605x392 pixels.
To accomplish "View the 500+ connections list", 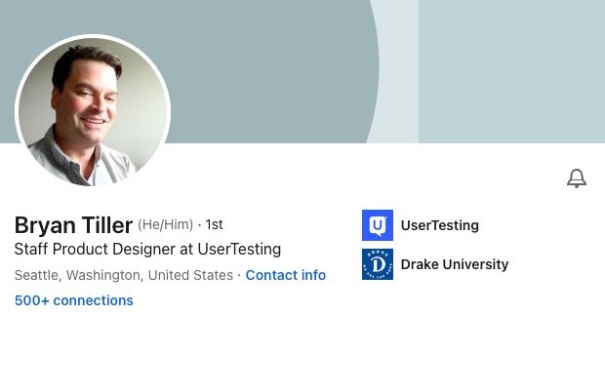I will [x=74, y=301].
